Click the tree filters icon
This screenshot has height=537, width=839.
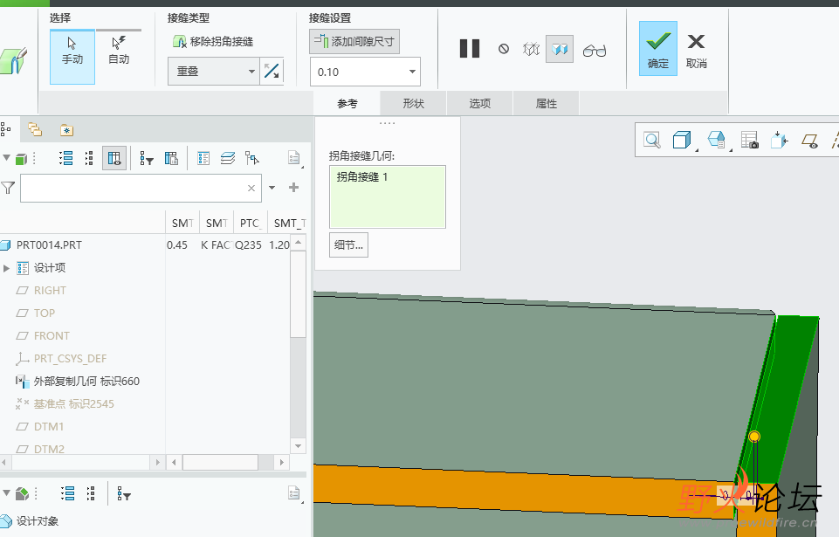click(146, 158)
